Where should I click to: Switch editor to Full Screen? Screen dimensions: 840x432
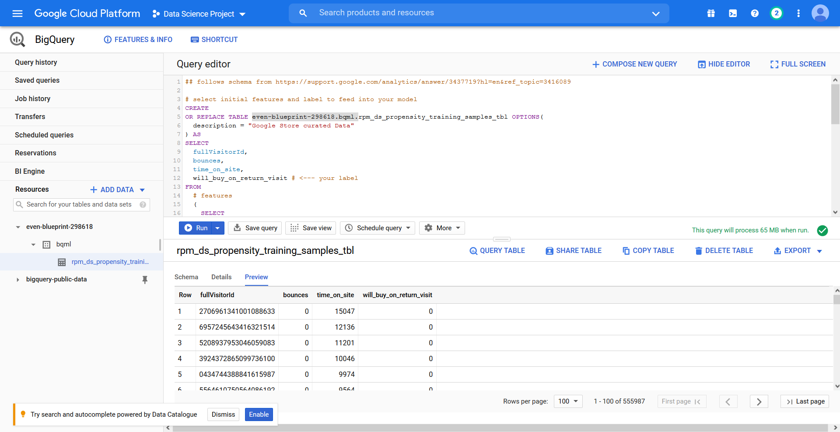[798, 64]
